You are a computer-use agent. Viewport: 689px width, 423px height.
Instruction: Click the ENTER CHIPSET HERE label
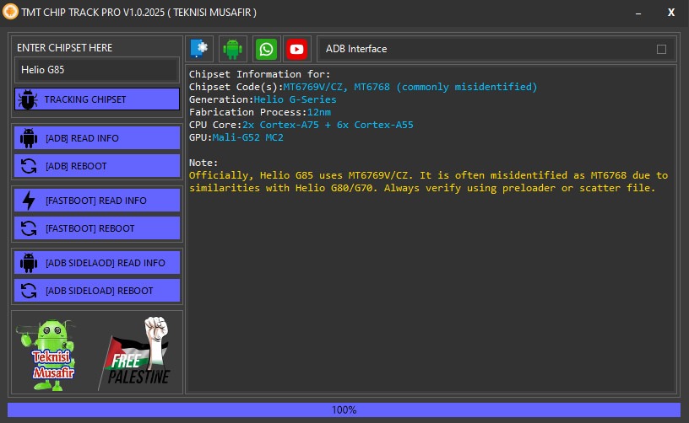pos(64,48)
